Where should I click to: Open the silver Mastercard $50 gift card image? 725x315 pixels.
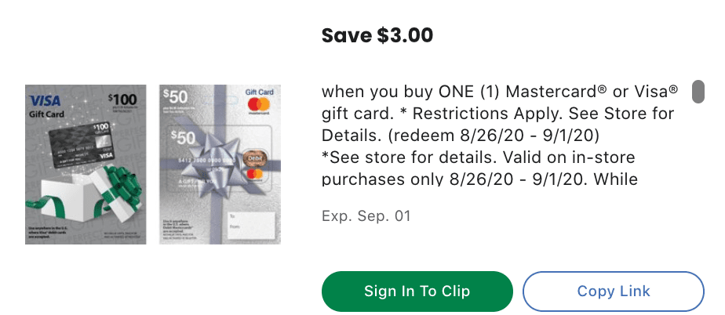pyautogui.click(x=220, y=165)
